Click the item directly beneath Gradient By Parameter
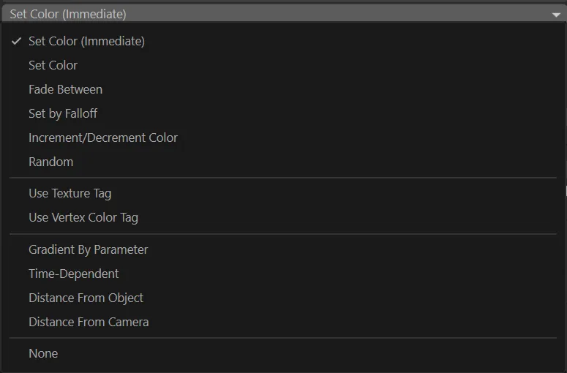 point(73,274)
